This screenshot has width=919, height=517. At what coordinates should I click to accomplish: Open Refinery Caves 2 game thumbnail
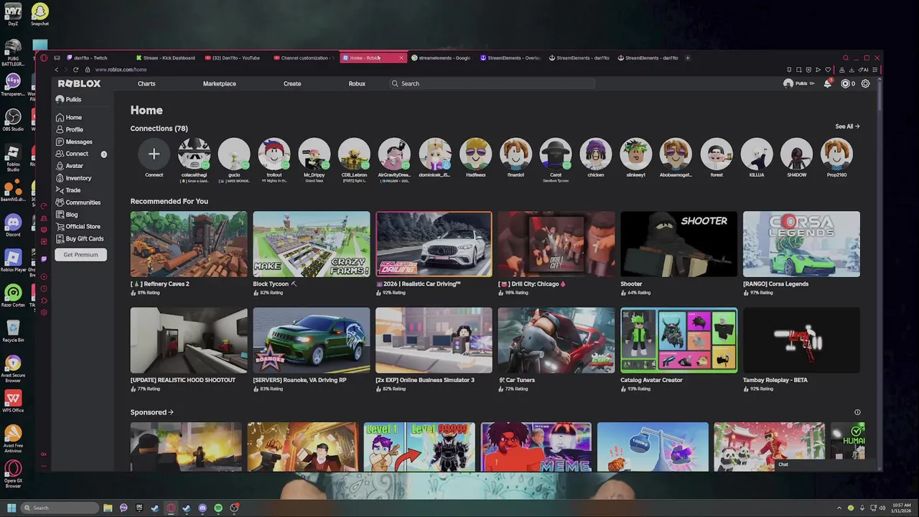click(x=189, y=244)
